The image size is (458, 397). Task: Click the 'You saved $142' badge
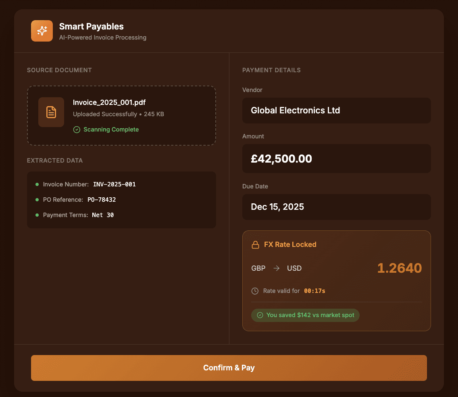pos(305,315)
